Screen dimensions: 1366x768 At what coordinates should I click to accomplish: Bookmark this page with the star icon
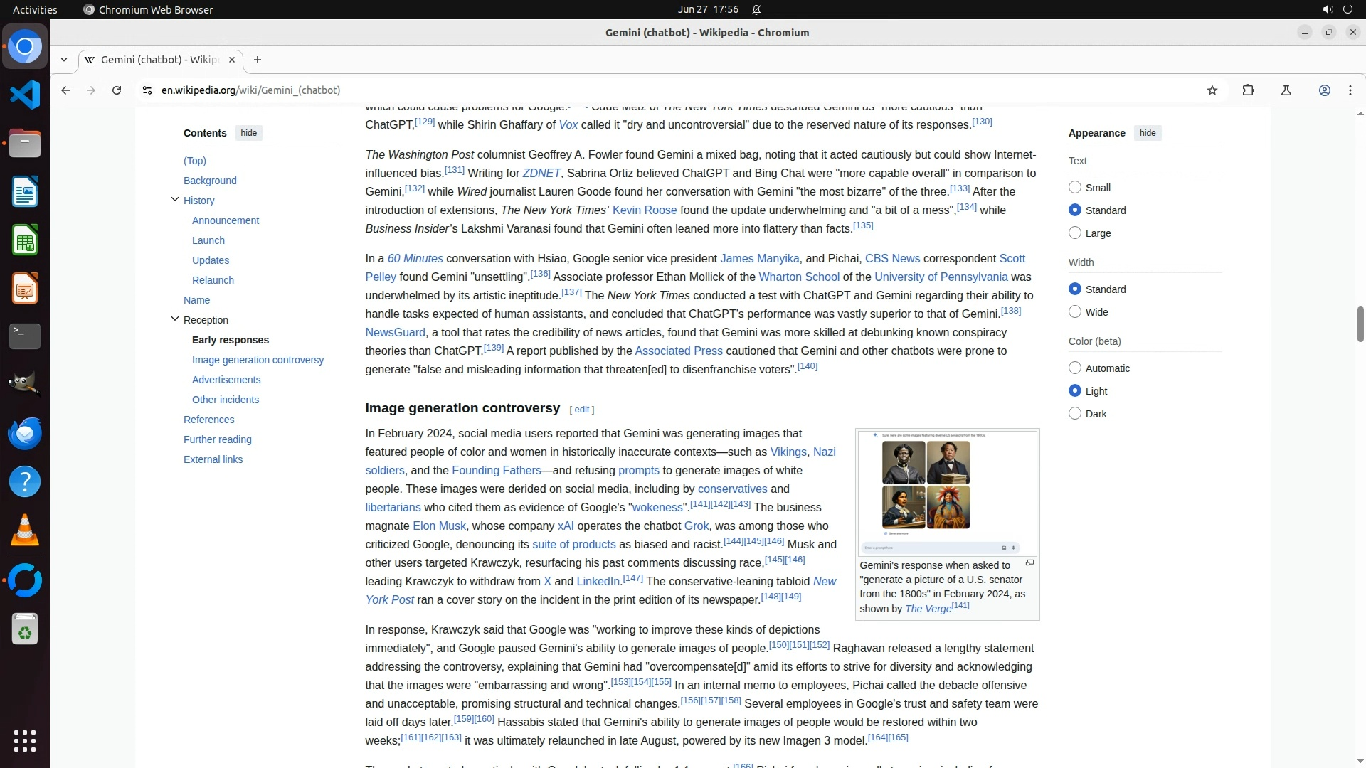(x=1212, y=90)
